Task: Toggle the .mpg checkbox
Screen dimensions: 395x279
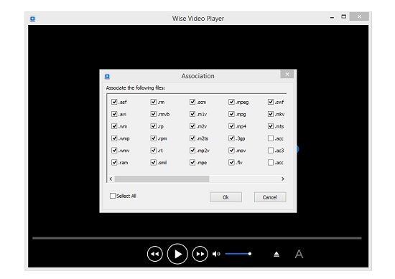Action: point(231,114)
